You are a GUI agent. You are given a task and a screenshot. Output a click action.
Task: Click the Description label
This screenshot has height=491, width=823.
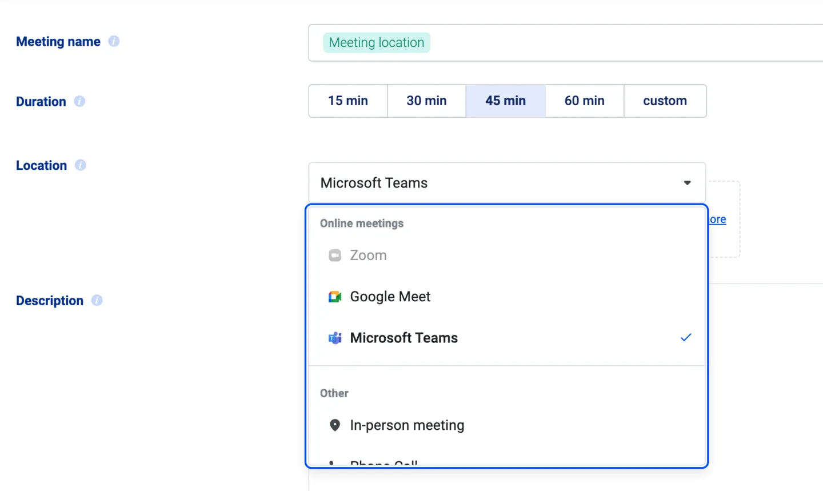click(50, 301)
